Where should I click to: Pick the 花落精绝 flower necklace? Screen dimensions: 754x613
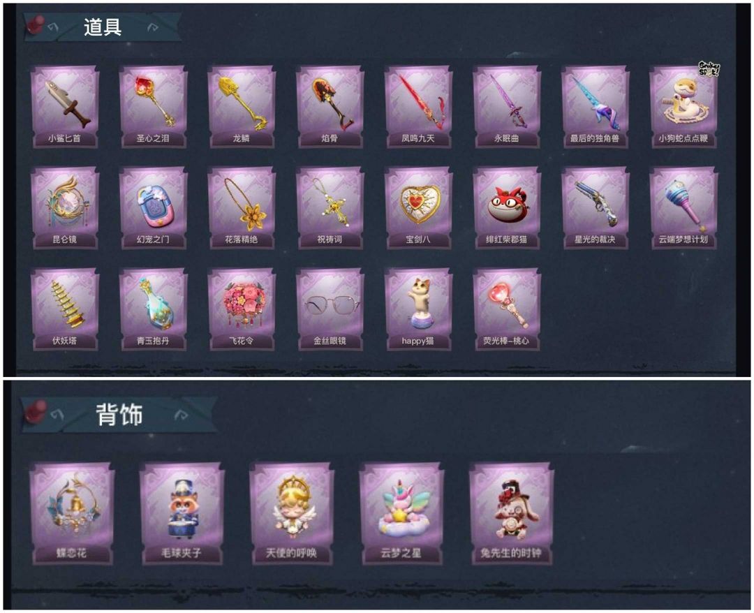click(x=242, y=207)
